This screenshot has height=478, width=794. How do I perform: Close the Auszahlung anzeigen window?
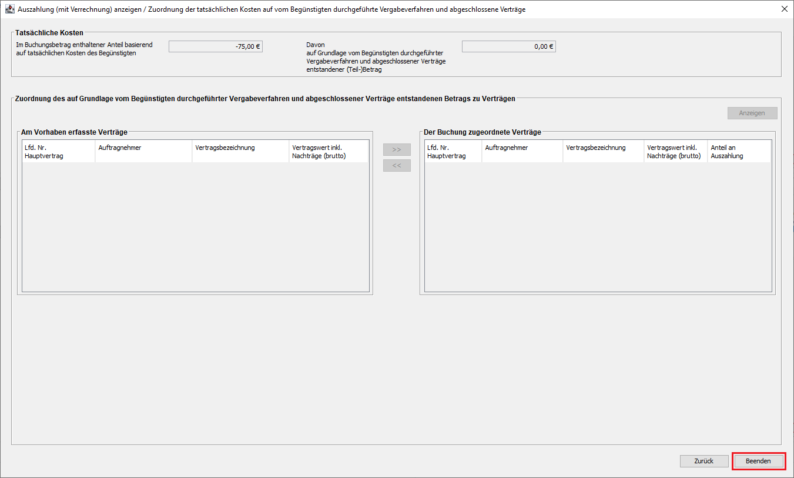tap(784, 9)
